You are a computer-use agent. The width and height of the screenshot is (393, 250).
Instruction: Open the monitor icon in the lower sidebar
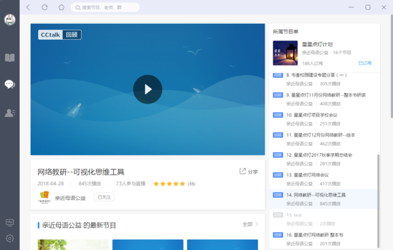point(10,222)
